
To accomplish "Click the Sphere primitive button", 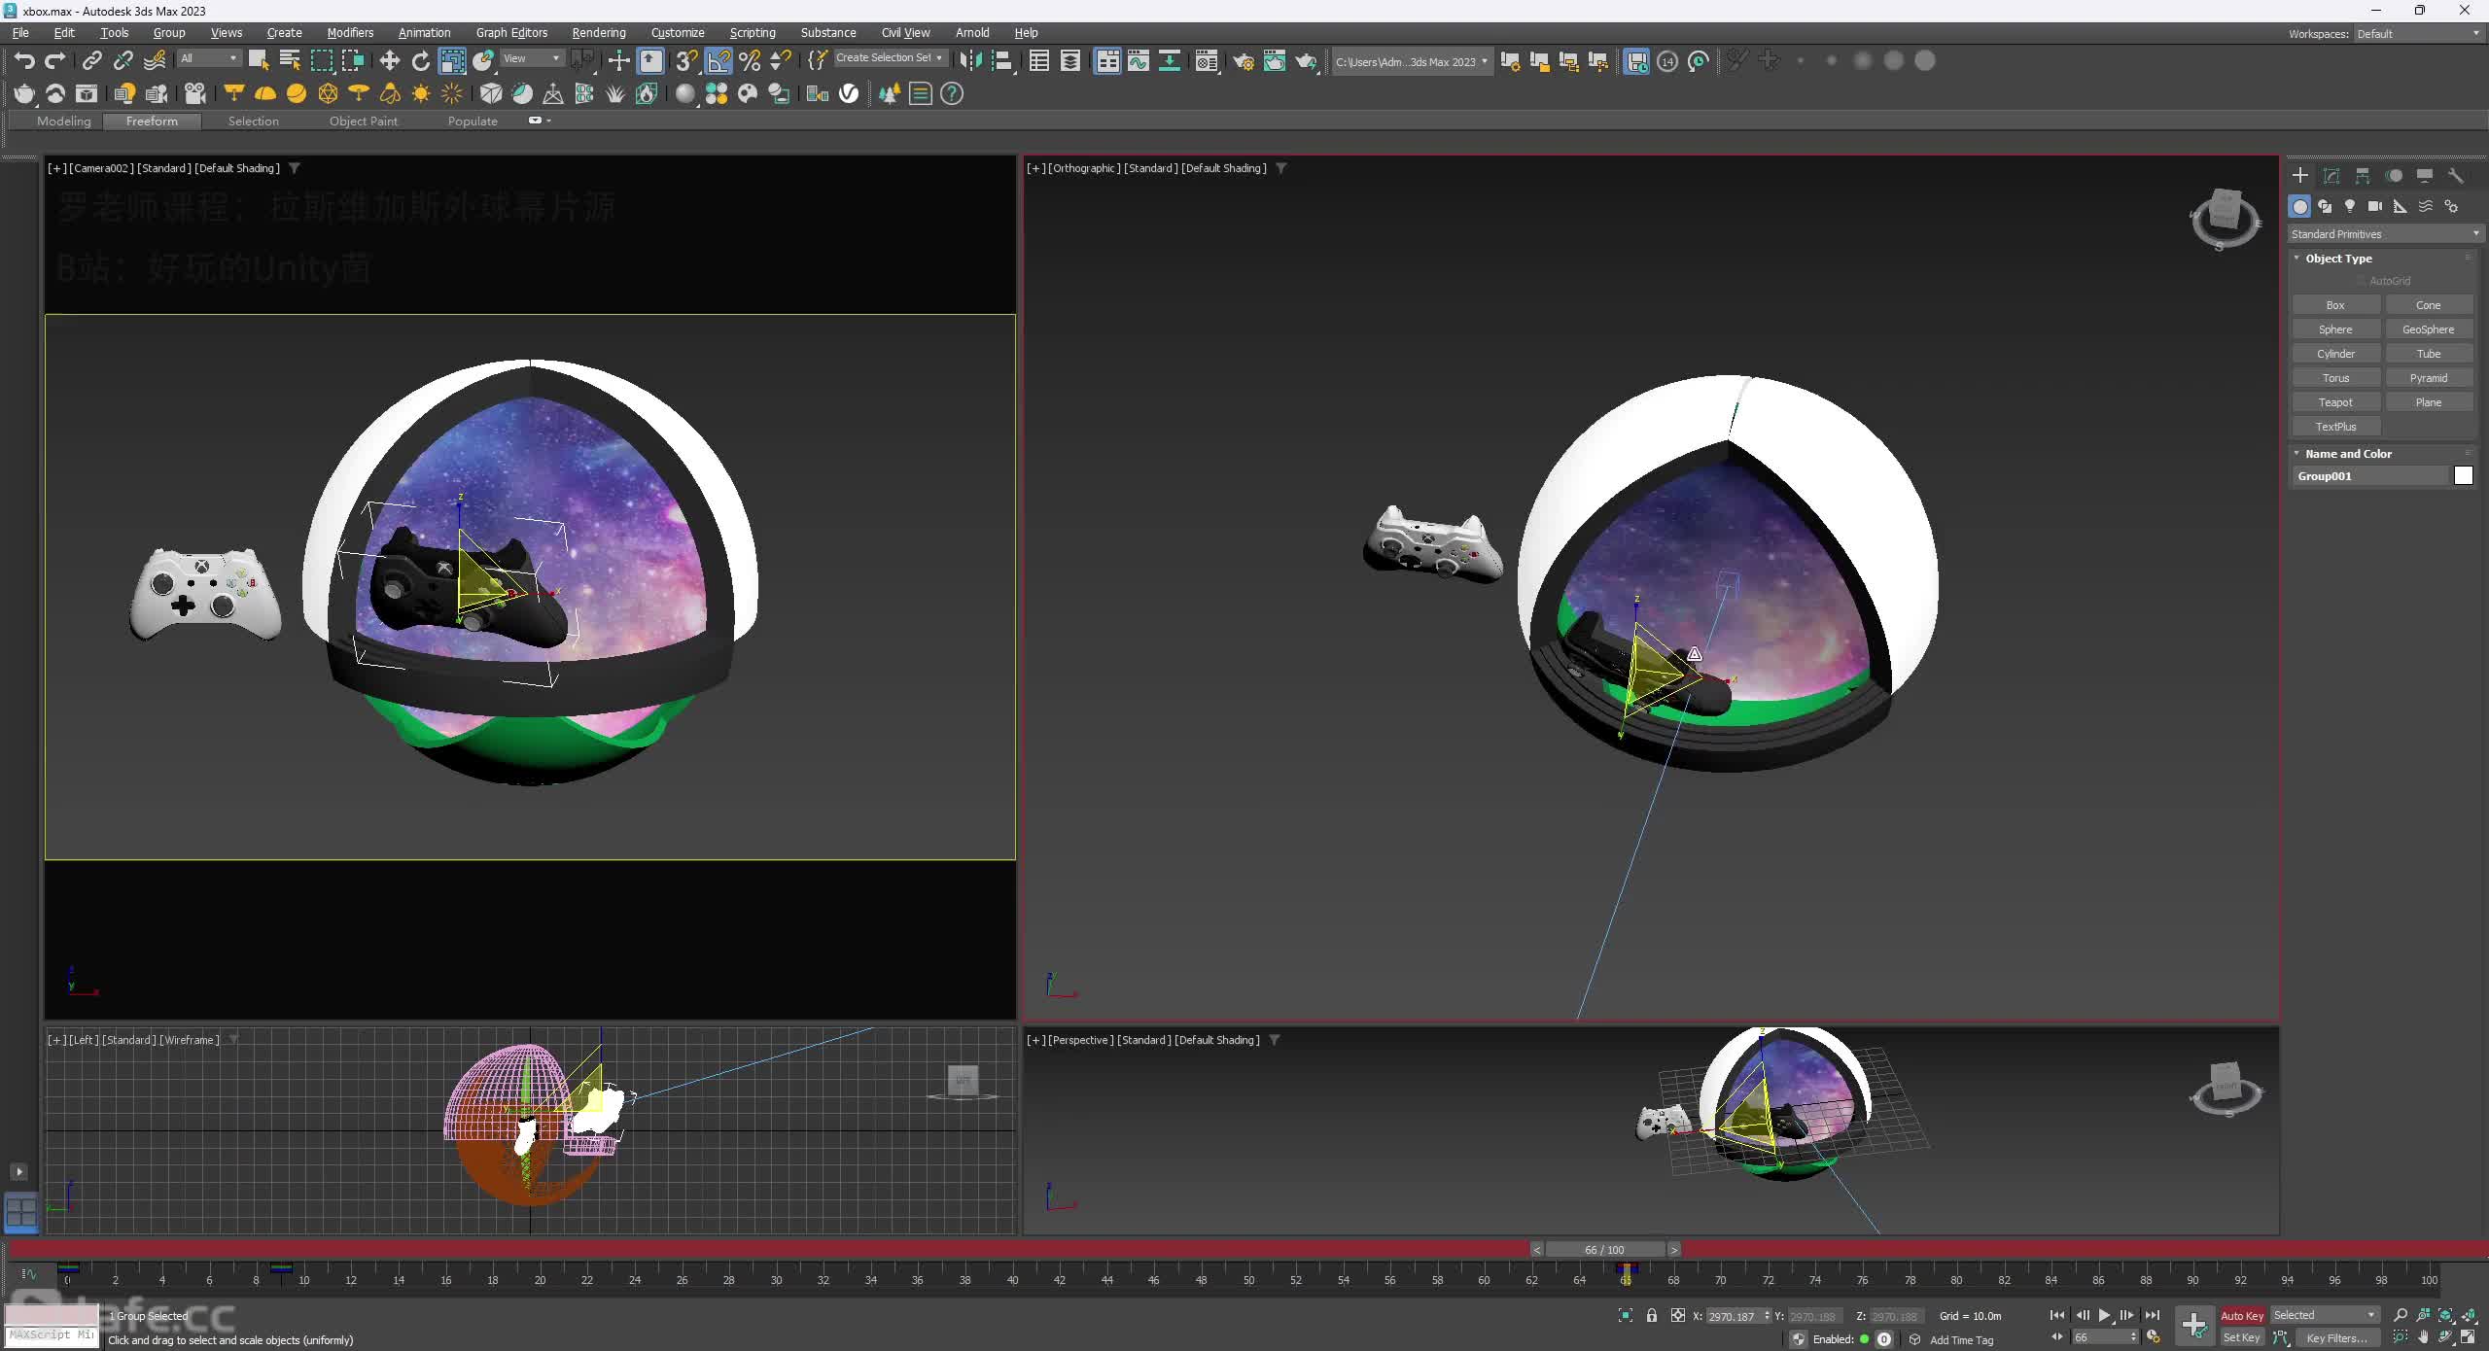I will (x=2335, y=329).
